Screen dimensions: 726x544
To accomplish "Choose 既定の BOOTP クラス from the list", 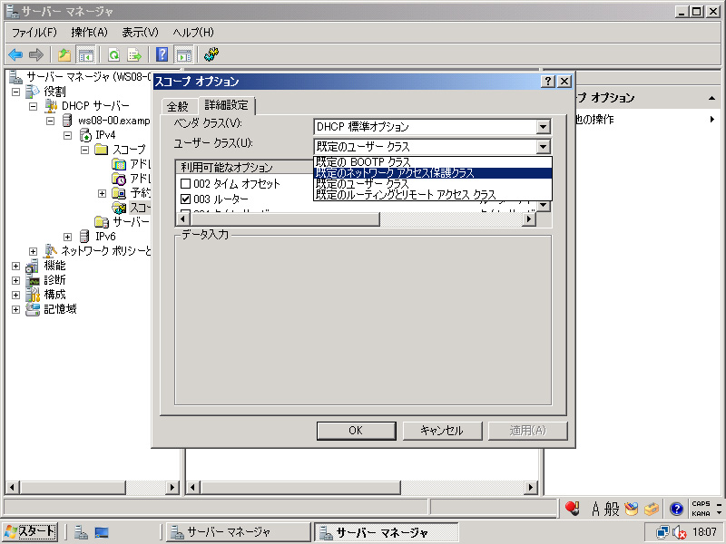I will pos(363,162).
